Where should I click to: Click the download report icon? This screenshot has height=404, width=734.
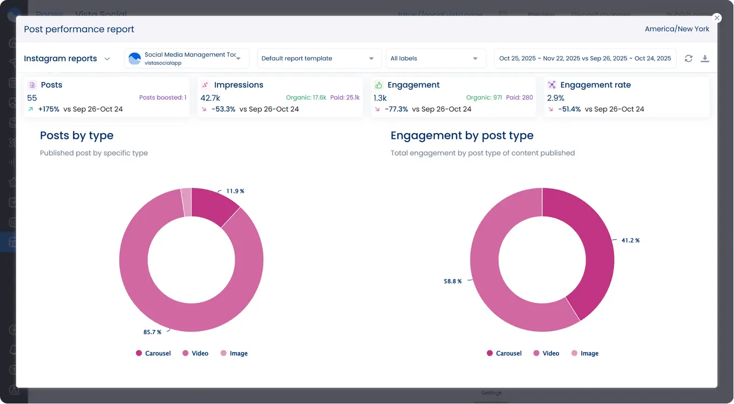(705, 59)
